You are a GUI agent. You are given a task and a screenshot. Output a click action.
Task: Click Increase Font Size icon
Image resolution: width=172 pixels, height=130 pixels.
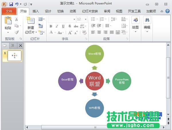[70, 33]
